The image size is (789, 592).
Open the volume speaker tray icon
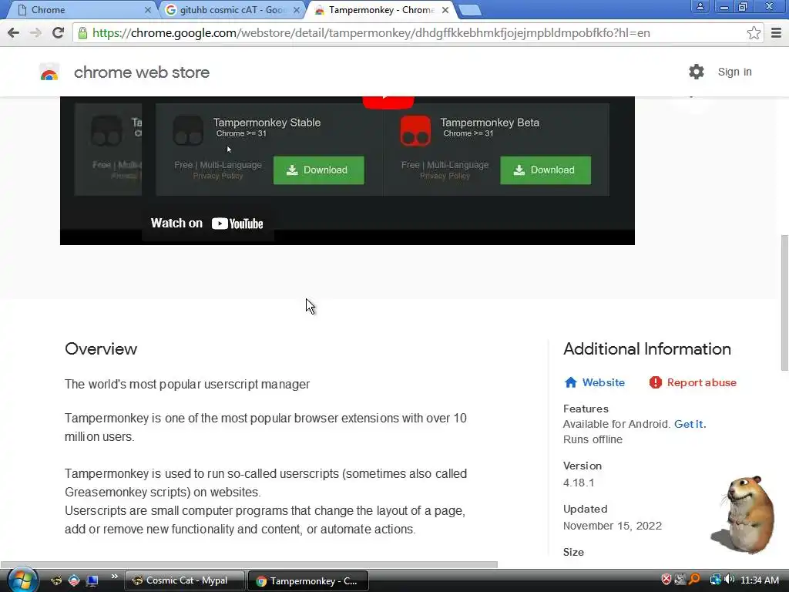click(x=729, y=580)
